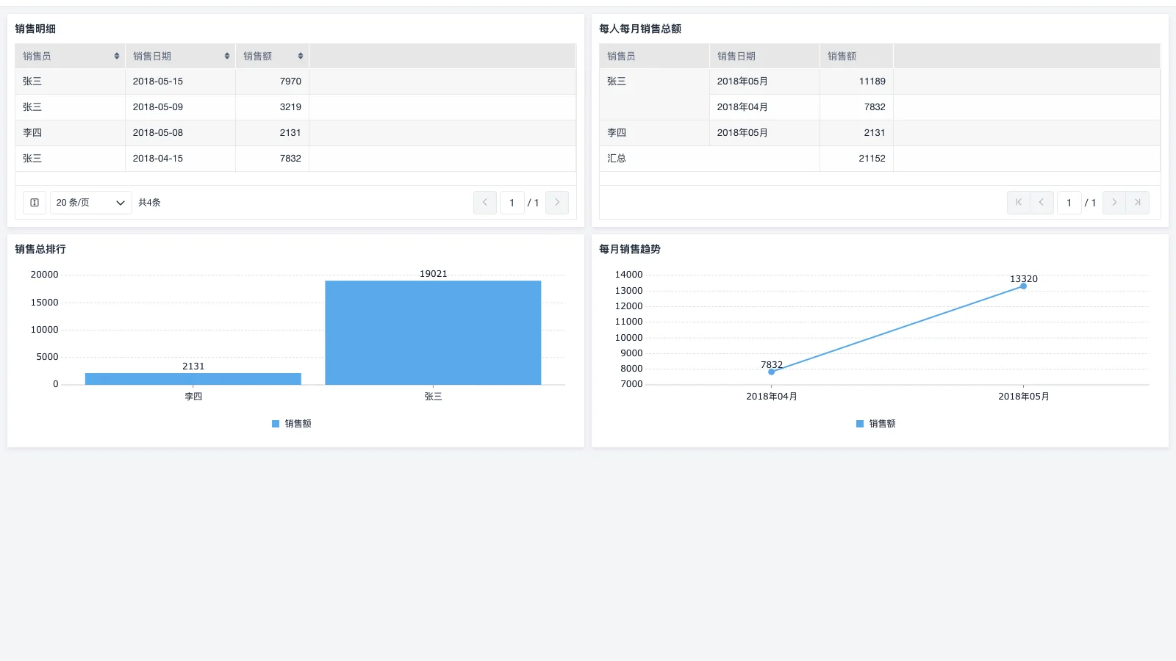Jump to last page in 每人每月销售总额
The height and width of the screenshot is (661, 1176).
[1137, 203]
